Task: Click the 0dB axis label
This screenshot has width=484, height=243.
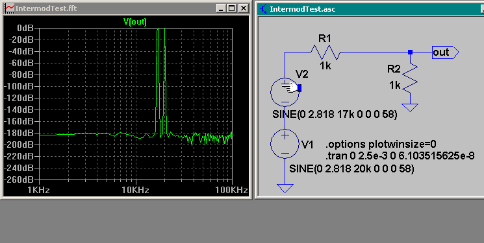Action: (25, 28)
